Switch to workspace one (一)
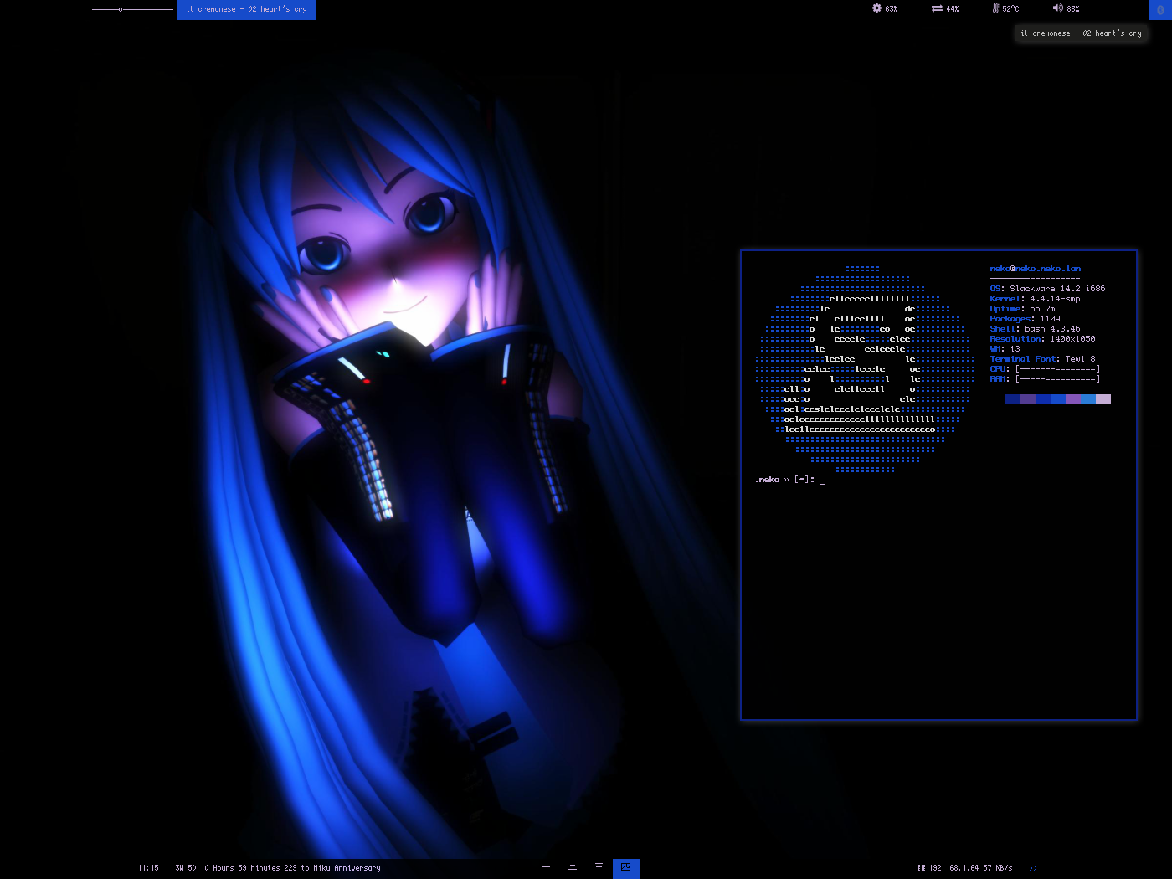The height and width of the screenshot is (879, 1172). 546,868
